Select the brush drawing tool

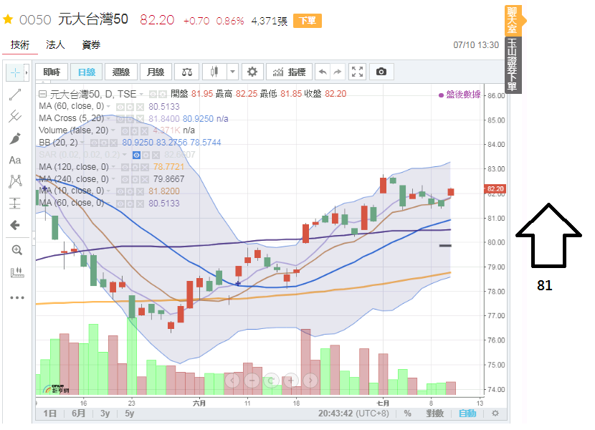coord(15,138)
